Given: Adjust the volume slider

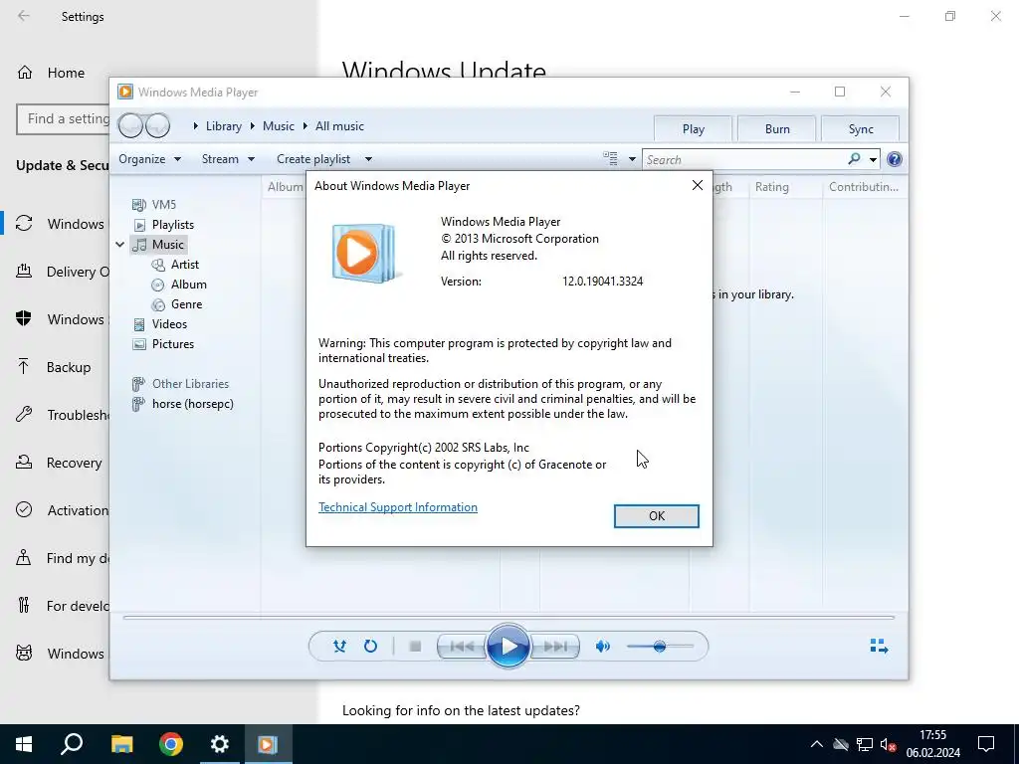Looking at the screenshot, I should (660, 647).
